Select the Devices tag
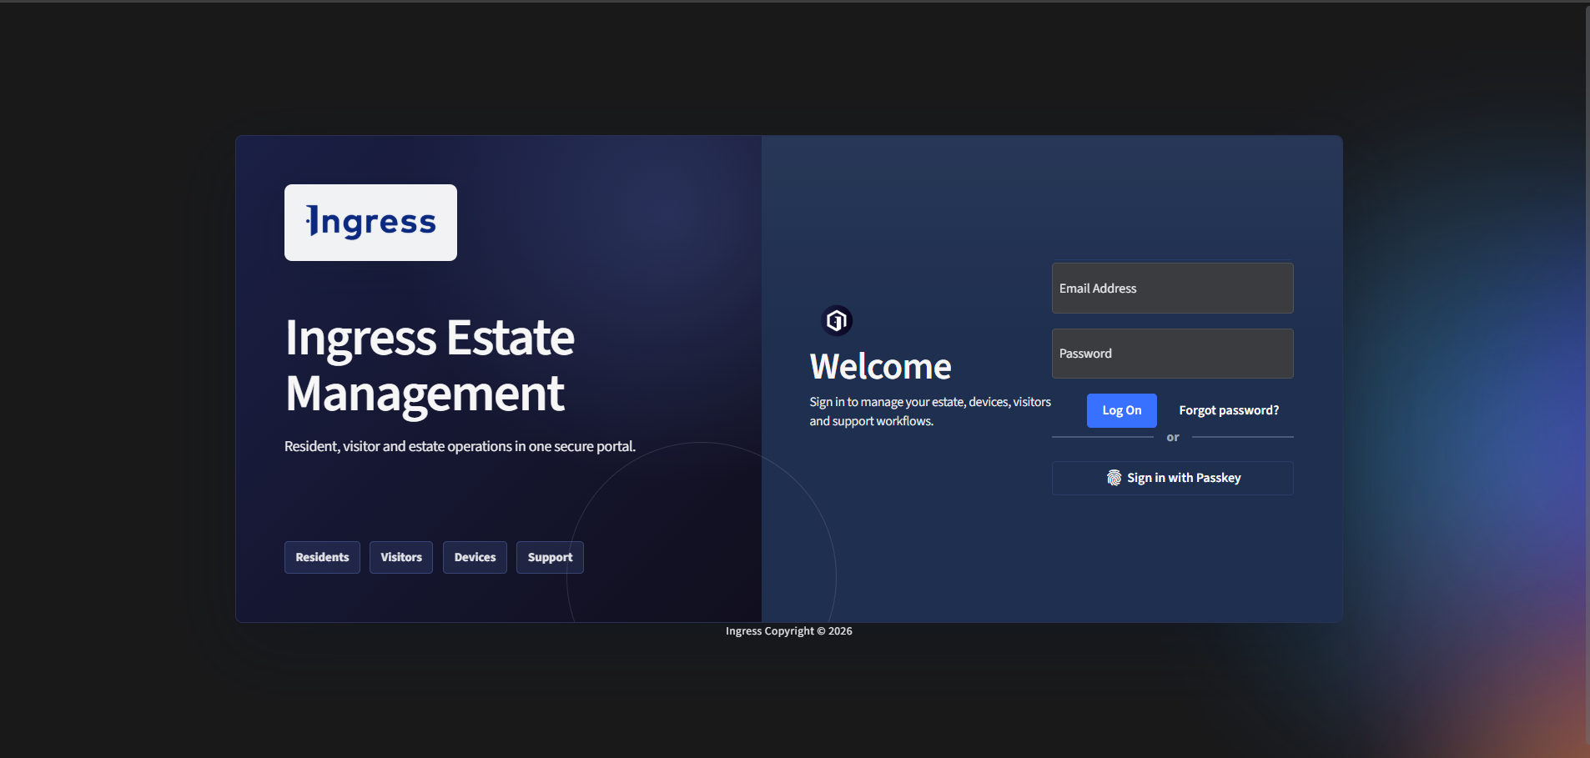The width and height of the screenshot is (1590, 758). click(475, 557)
